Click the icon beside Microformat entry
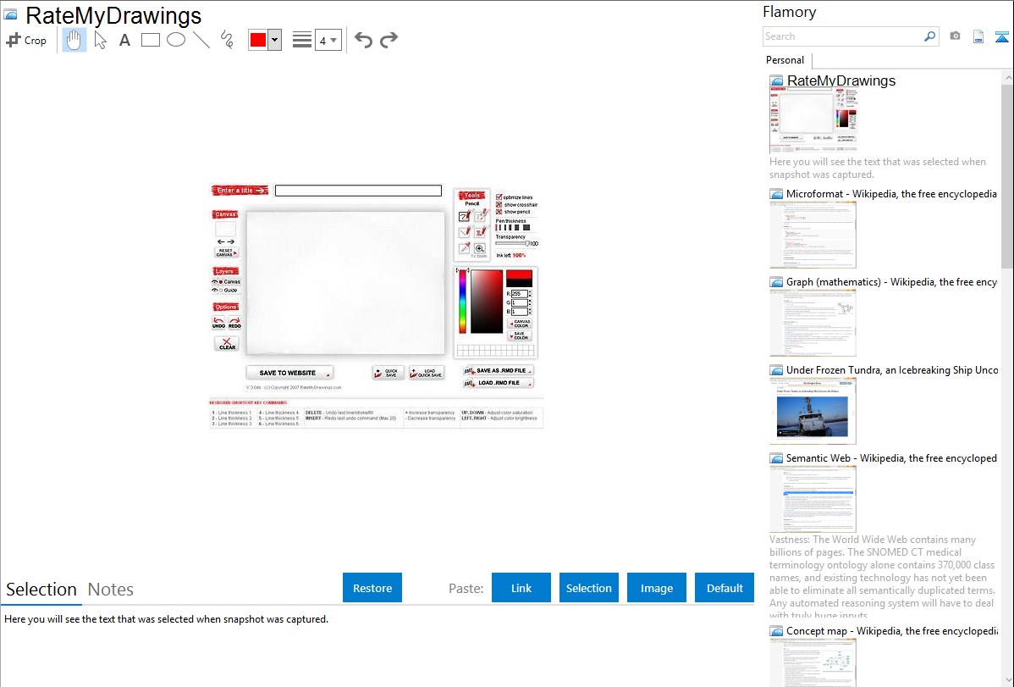 (776, 194)
